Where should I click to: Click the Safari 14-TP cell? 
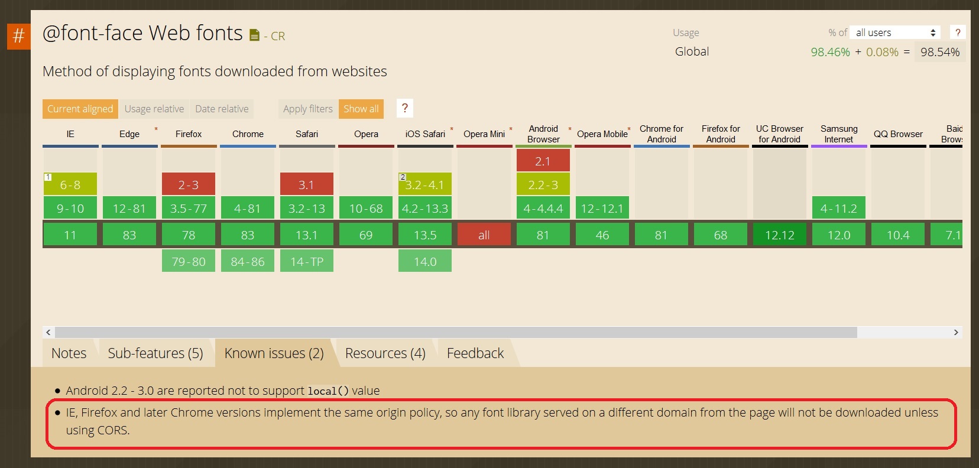[x=307, y=261]
